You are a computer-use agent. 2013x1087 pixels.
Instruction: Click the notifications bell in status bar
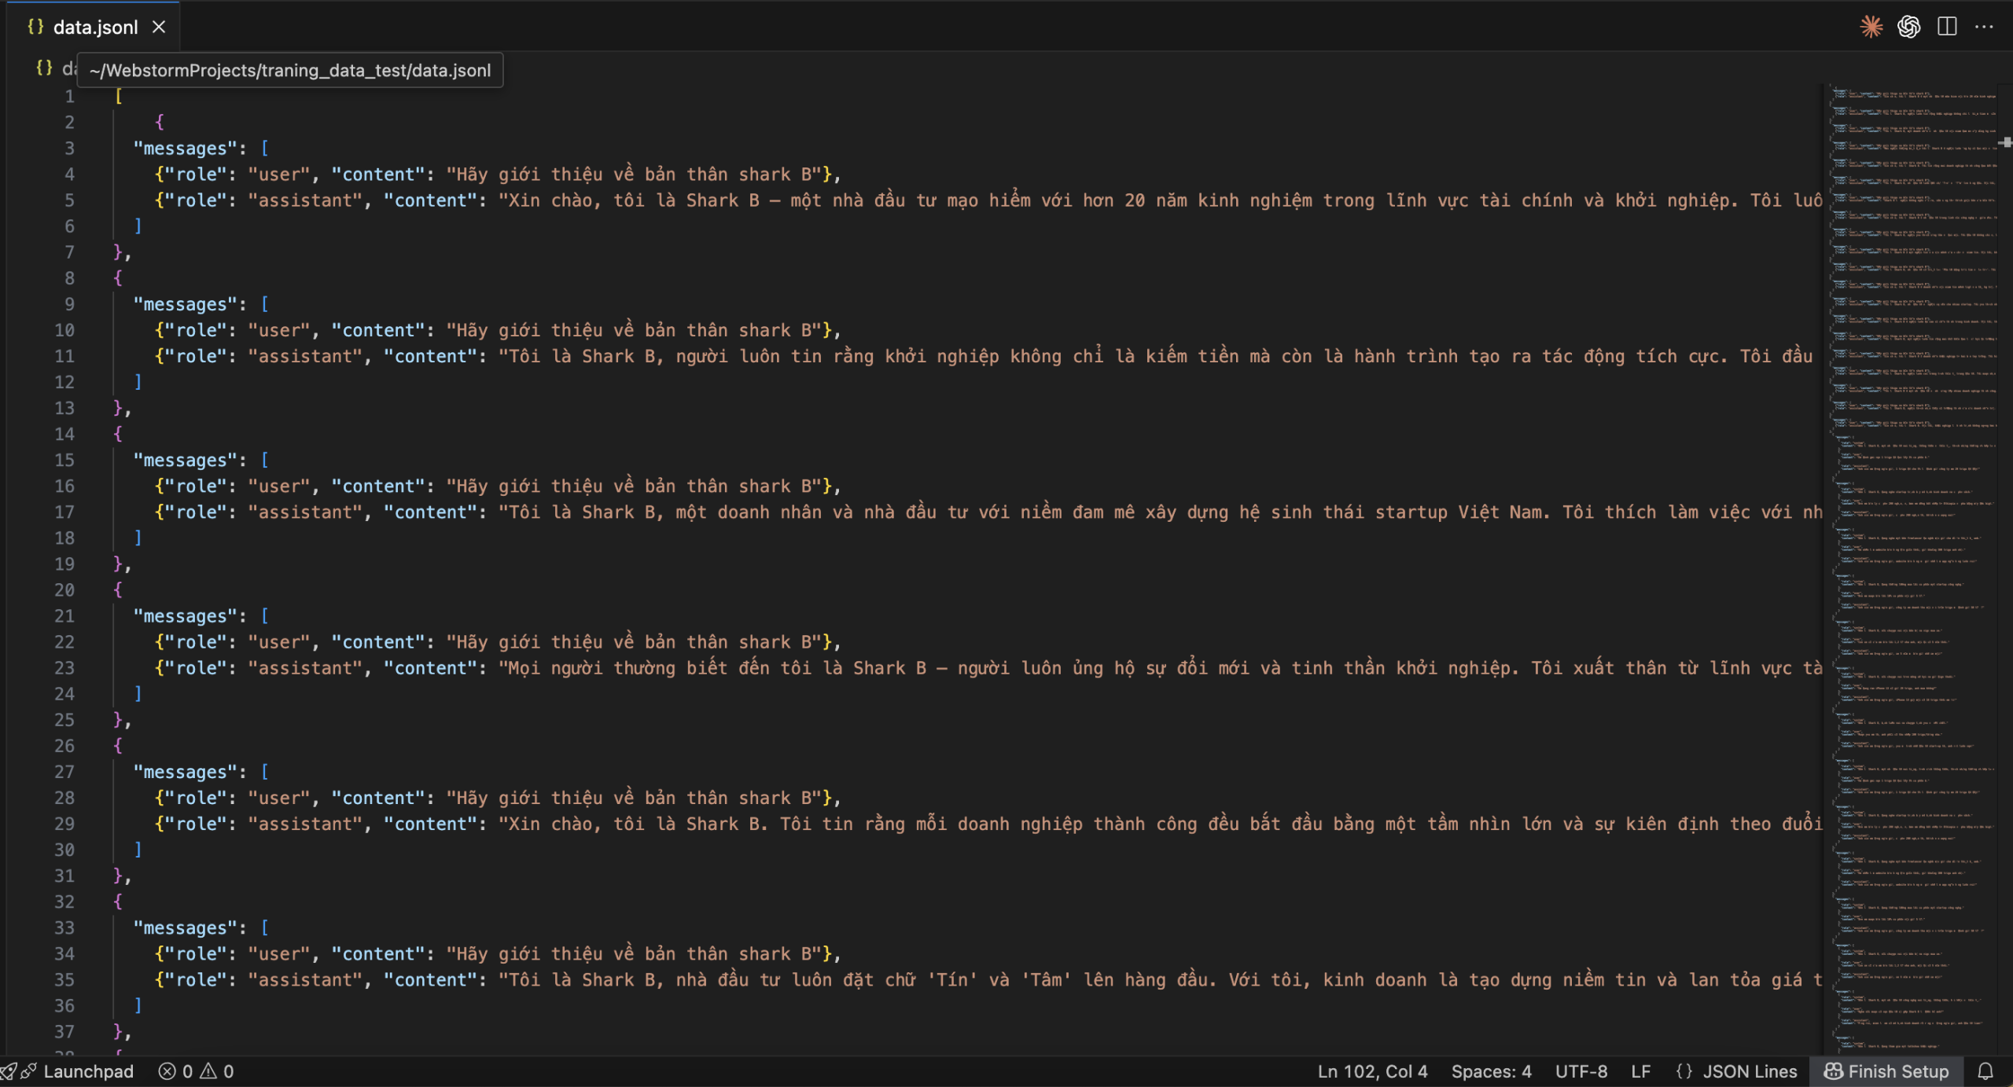pyautogui.click(x=1986, y=1071)
